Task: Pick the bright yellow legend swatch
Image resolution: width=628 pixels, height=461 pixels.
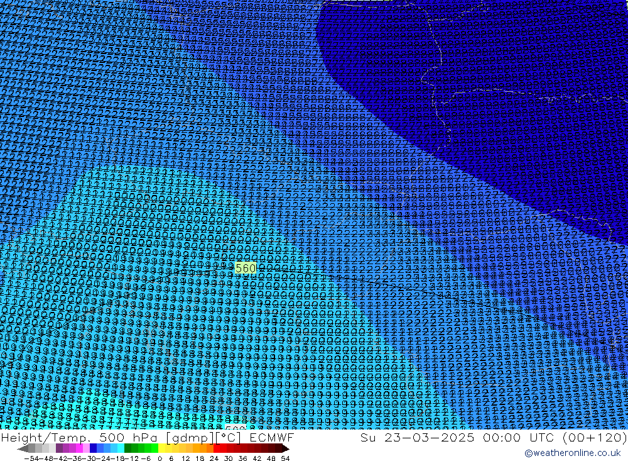Action: point(161,448)
